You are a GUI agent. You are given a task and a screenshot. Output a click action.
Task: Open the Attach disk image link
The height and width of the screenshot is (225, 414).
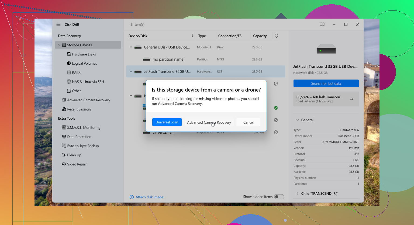tap(148, 197)
